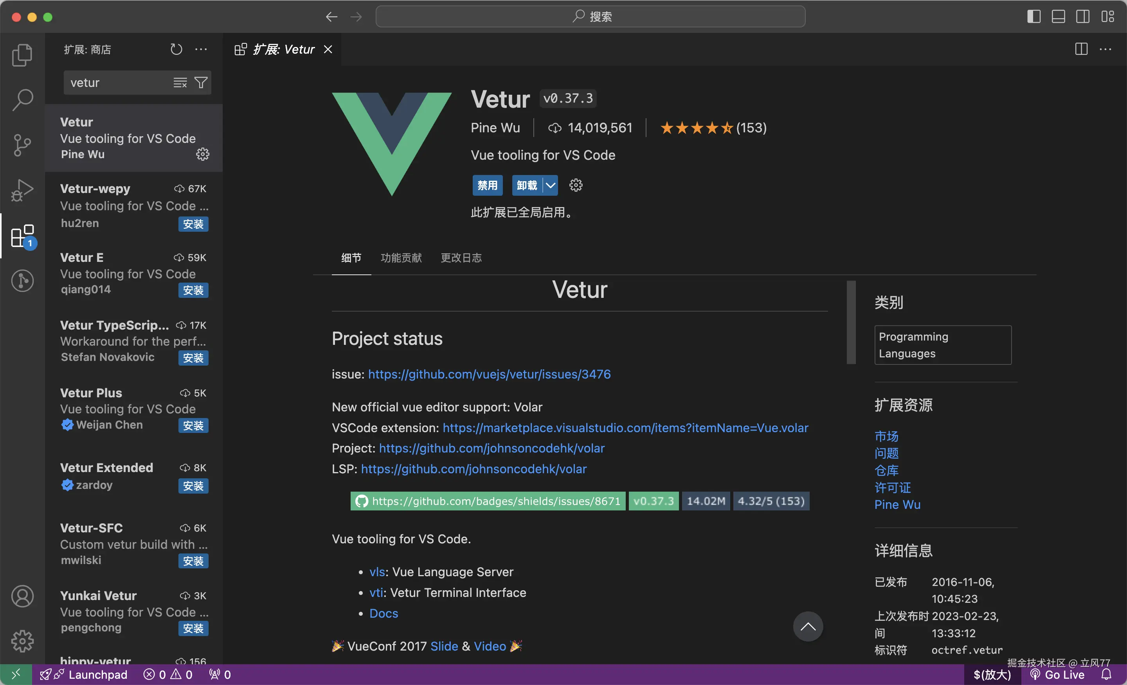This screenshot has height=685, width=1127.
Task: Install the Vetur-SFC extension
Action: tap(193, 561)
